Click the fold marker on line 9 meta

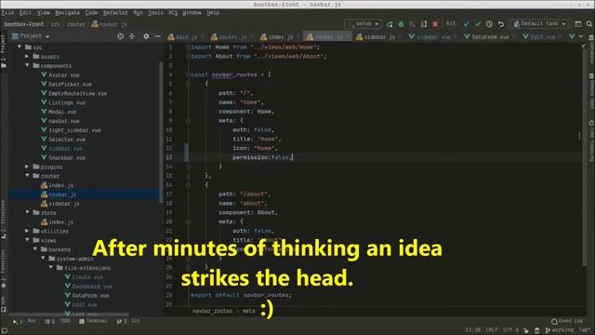(x=188, y=121)
